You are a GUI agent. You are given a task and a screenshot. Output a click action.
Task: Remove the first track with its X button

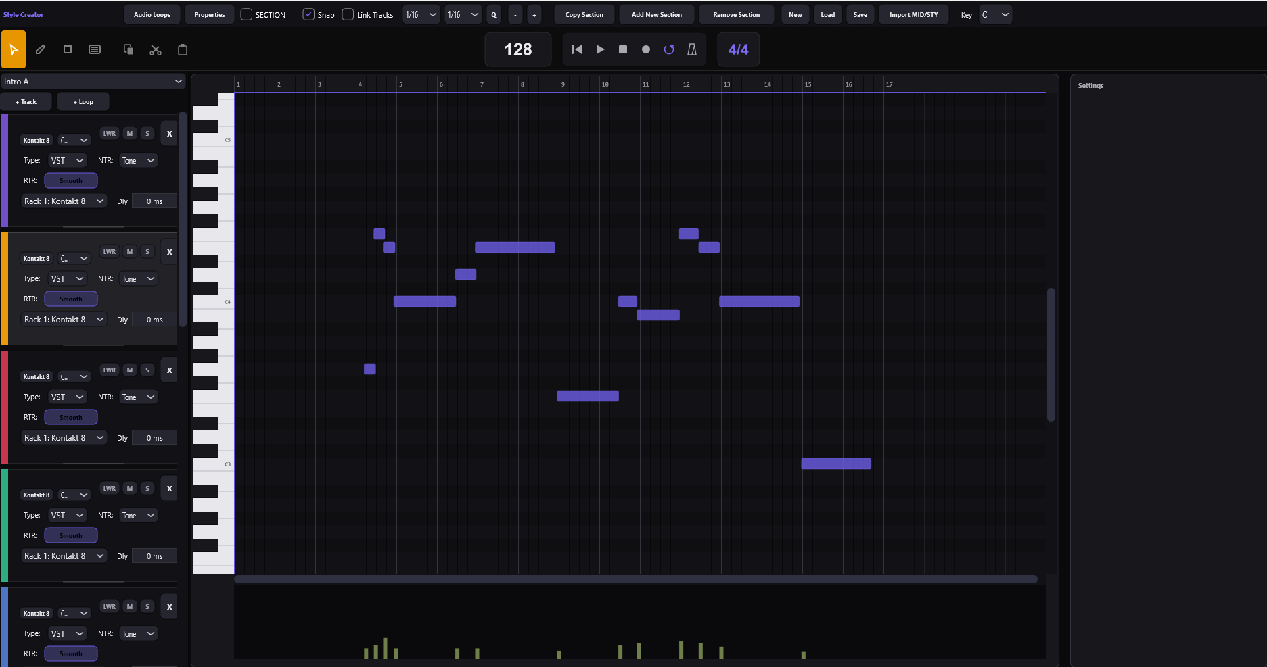[x=170, y=134]
